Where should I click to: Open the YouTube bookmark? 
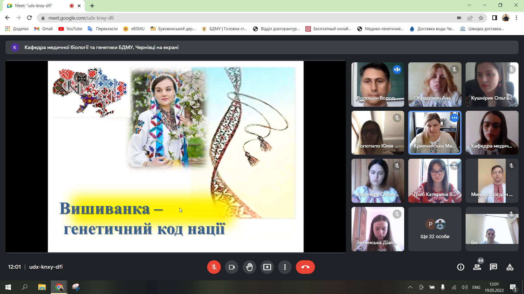(70, 29)
